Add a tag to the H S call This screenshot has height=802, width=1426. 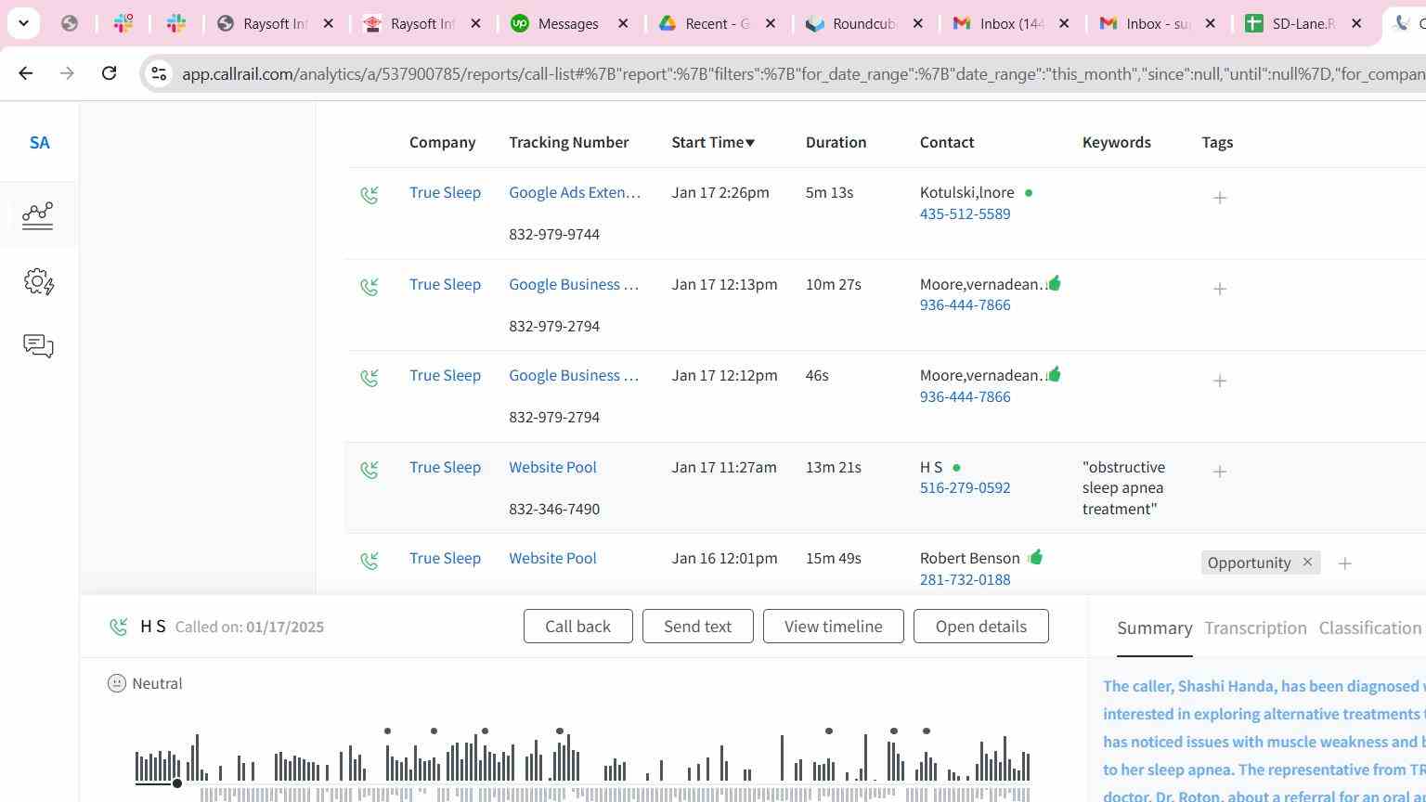tap(1220, 472)
